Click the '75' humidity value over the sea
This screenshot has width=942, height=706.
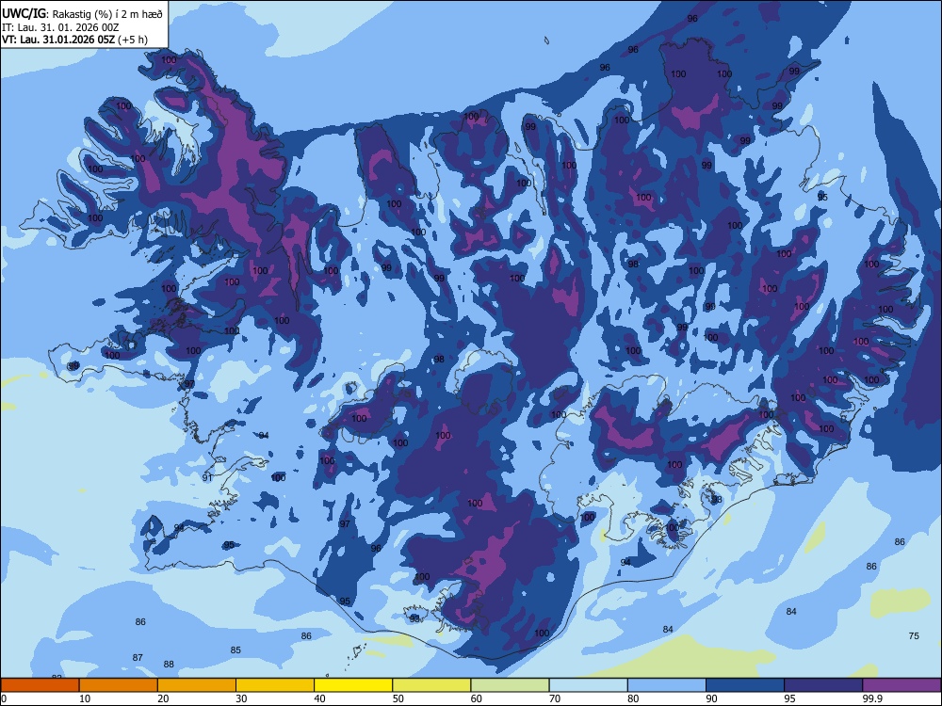coord(914,635)
